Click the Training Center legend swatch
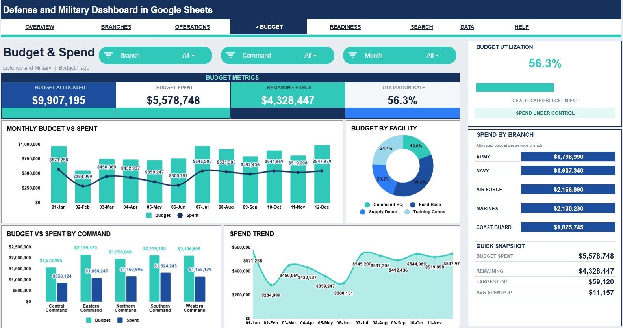Image resolution: width=623 pixels, height=328 pixels. pyautogui.click(x=407, y=212)
